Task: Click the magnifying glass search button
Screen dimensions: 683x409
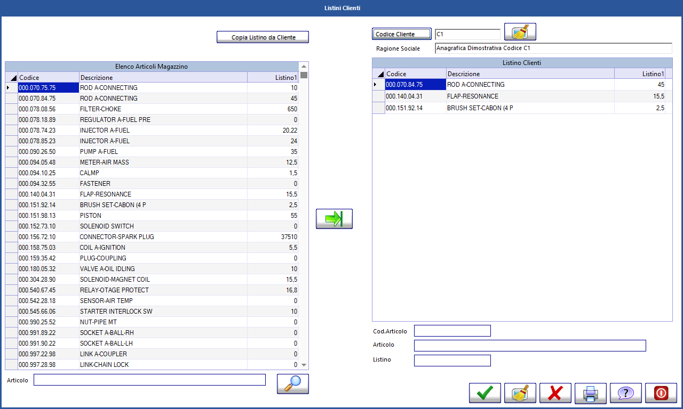Action: (293, 384)
